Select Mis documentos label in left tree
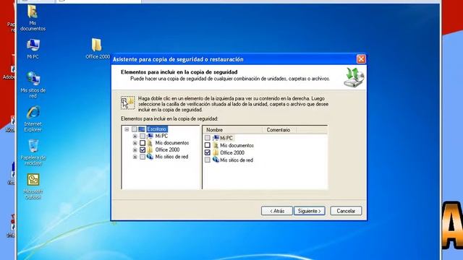 tap(172, 143)
